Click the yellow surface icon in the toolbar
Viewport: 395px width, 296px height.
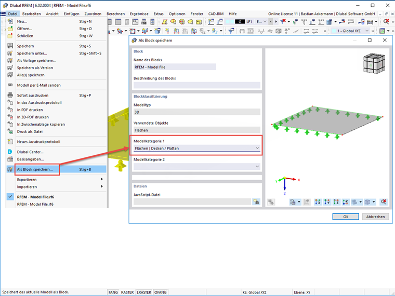165,22
